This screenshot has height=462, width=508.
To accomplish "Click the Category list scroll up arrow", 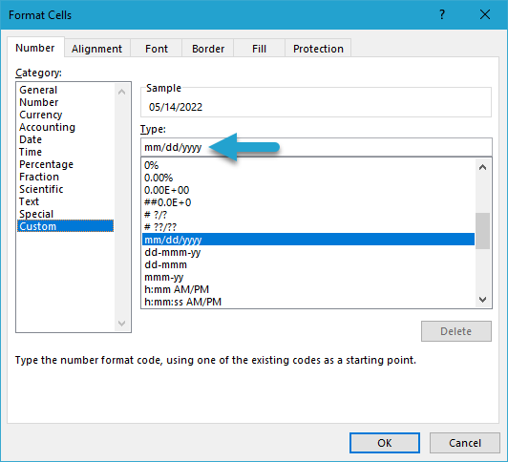I will tap(122, 92).
